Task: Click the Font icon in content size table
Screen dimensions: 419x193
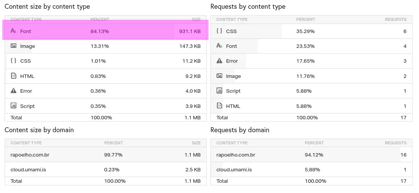Action: (x=13, y=31)
